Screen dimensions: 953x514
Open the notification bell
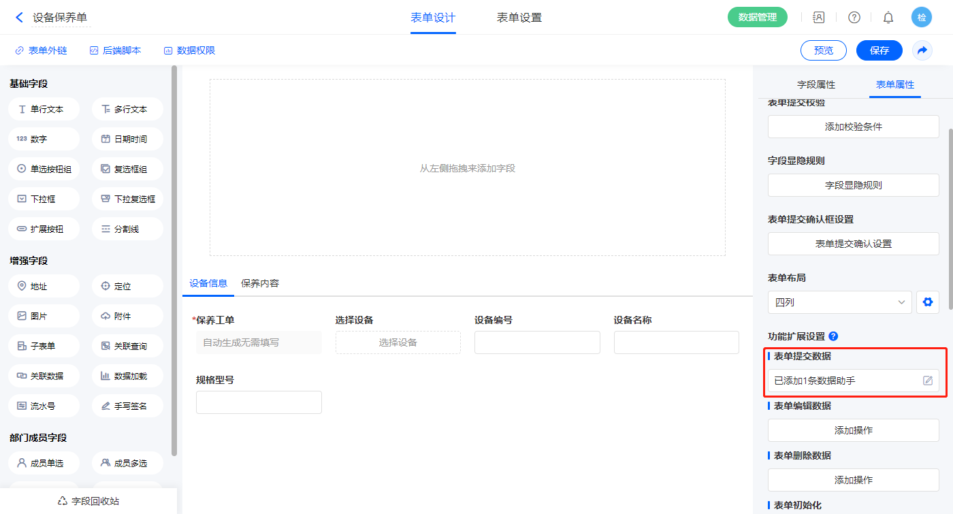(x=888, y=18)
